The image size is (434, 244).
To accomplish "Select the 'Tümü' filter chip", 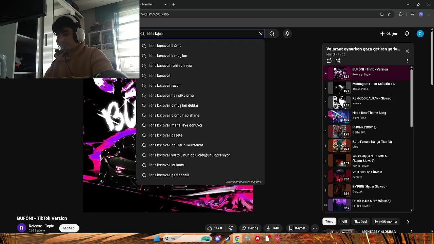I will point(329,222).
